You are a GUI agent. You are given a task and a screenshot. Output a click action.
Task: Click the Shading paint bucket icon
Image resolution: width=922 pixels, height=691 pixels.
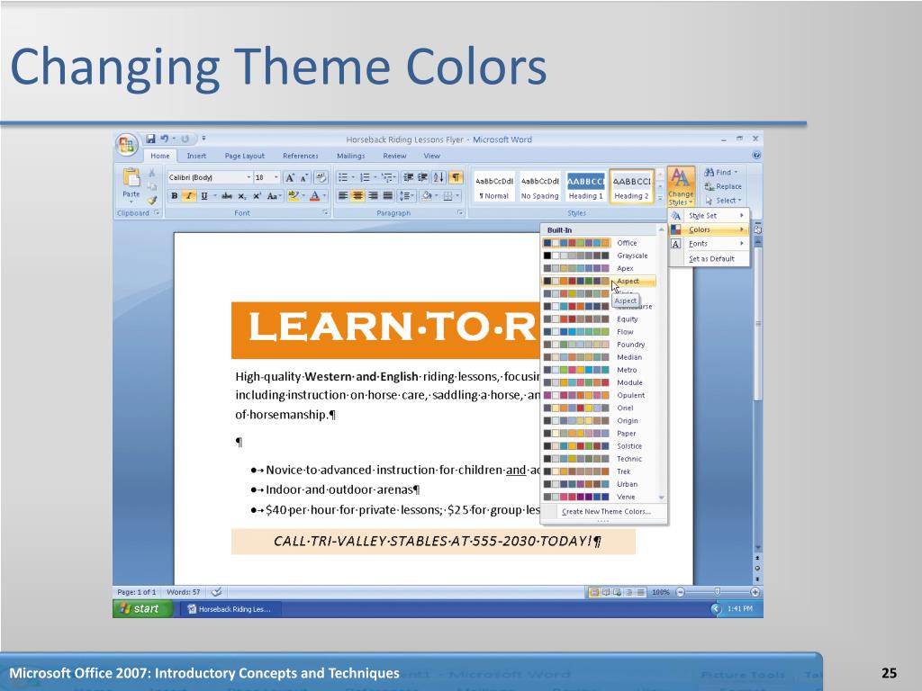(x=426, y=196)
